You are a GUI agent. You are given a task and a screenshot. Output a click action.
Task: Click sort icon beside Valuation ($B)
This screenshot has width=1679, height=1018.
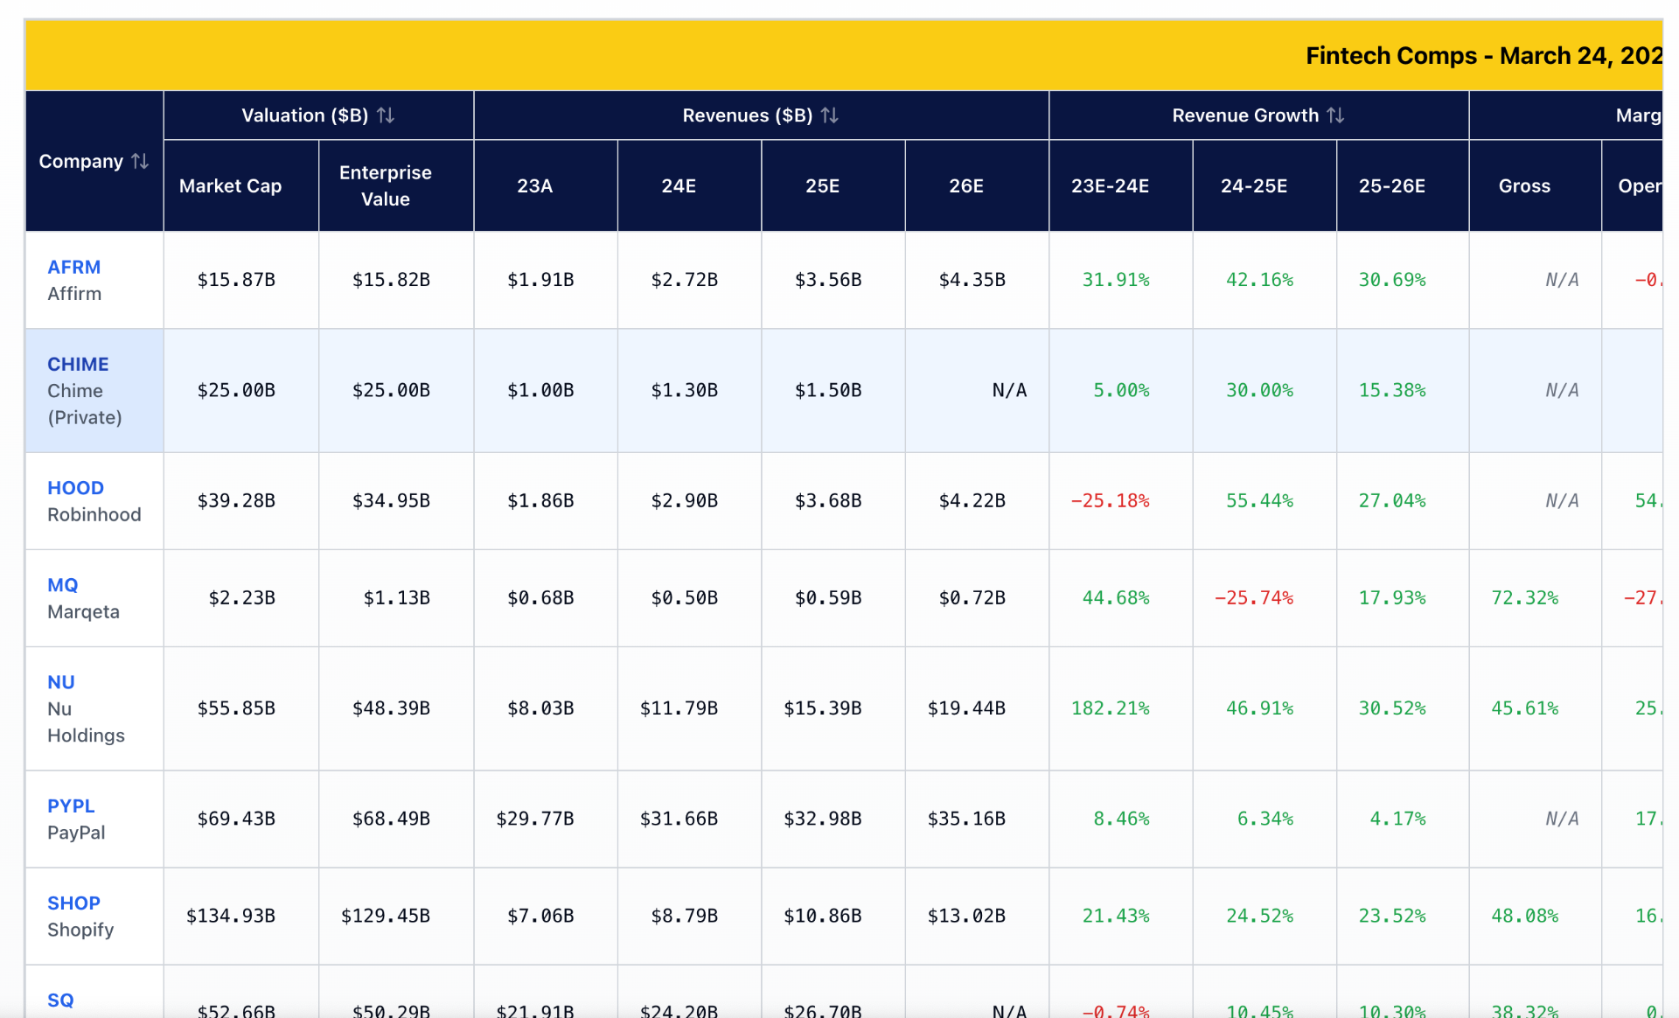[x=386, y=115]
